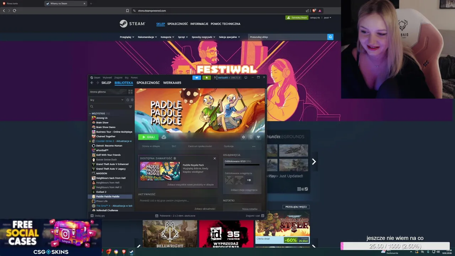Open the Gry menu in client menu bar
This screenshot has width=455, height=256.
tap(127, 78)
